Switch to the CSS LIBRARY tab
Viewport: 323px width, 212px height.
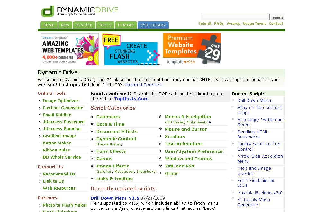(153, 25)
